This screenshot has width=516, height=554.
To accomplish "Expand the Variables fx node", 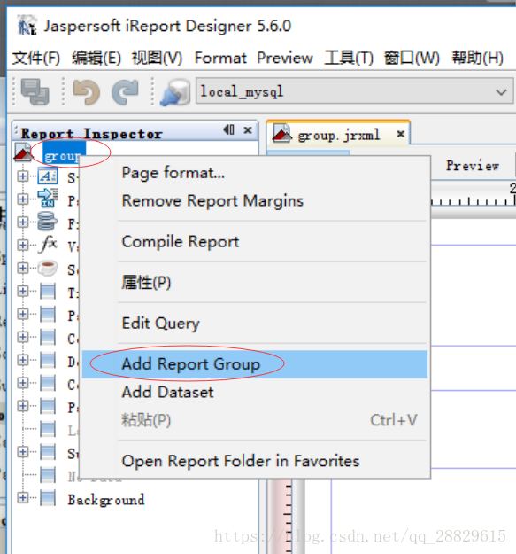I will coord(23,245).
